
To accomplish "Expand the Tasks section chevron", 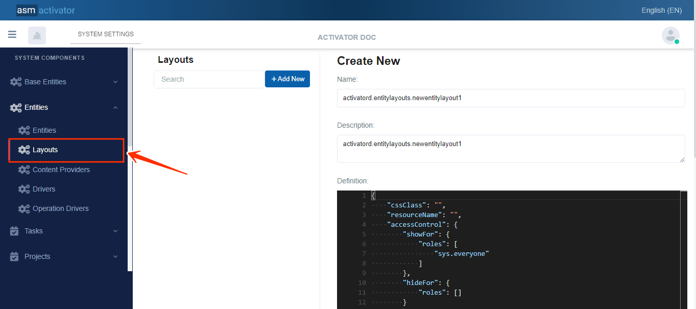I will [115, 231].
